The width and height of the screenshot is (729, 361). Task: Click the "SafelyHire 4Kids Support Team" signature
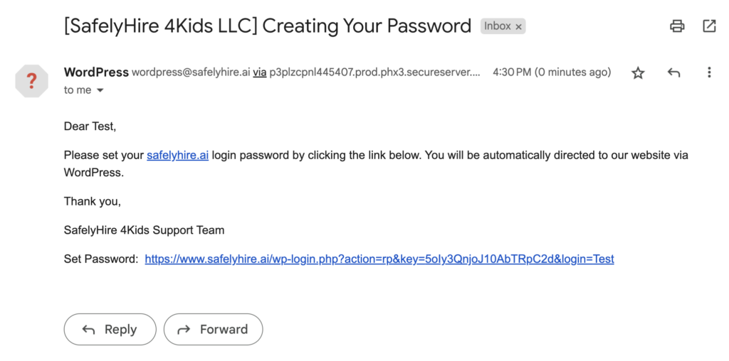pos(144,230)
